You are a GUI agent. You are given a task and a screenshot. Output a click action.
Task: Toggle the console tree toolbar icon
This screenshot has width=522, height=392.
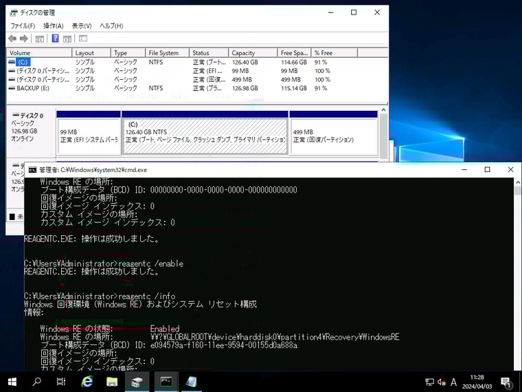coord(40,39)
